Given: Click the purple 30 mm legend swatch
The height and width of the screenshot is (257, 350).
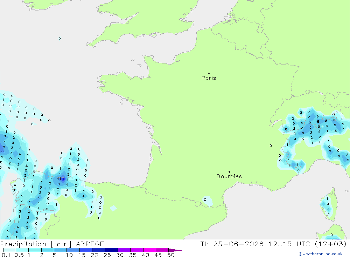Looking at the screenshot, I should pyautogui.click(x=124, y=250).
